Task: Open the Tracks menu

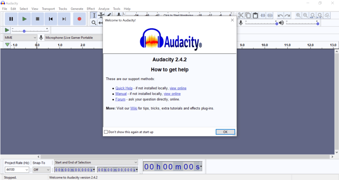Action: tap(63, 9)
